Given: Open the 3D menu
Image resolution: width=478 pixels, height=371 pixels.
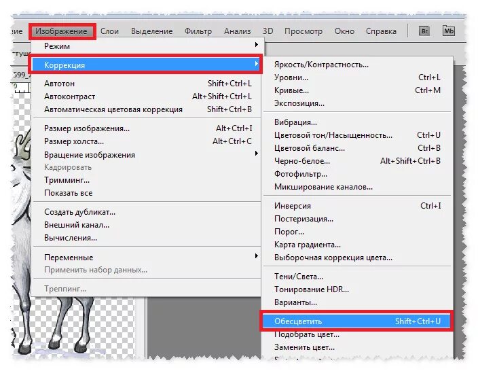Looking at the screenshot, I should [x=268, y=31].
